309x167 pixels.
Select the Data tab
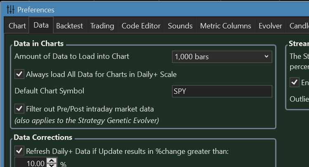click(x=41, y=26)
